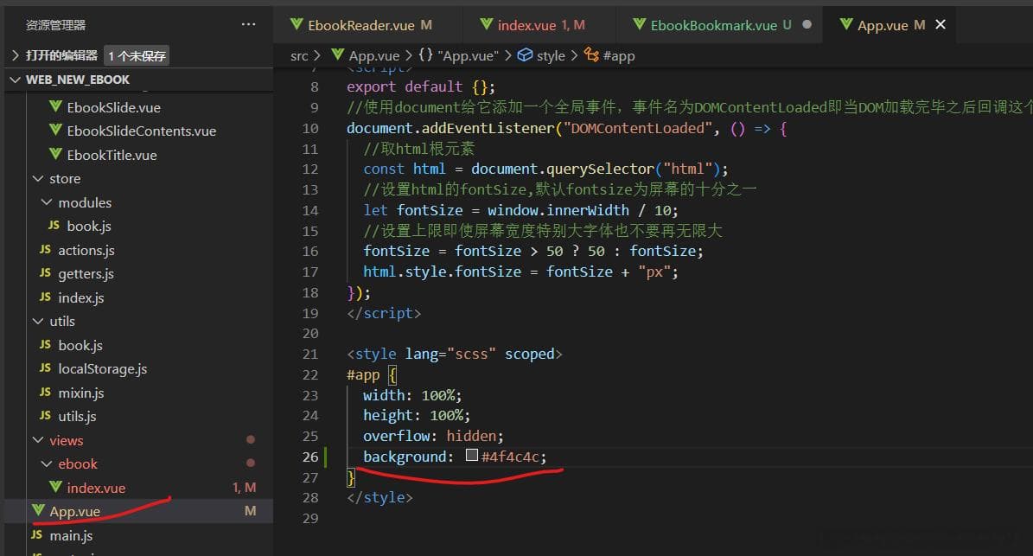Open main.js in the explorer

(71, 535)
